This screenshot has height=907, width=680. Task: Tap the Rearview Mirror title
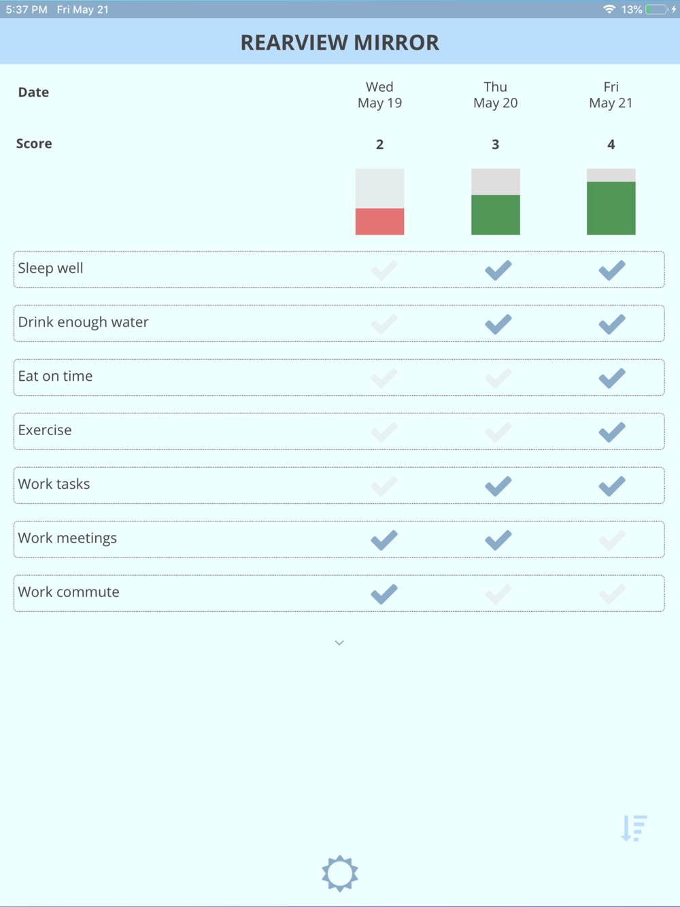tap(340, 42)
